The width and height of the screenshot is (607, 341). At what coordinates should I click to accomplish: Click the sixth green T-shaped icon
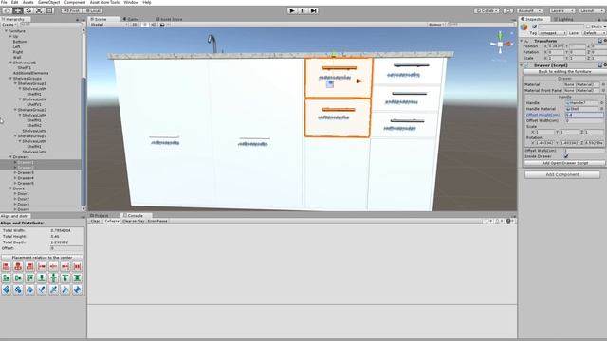click(x=65, y=278)
